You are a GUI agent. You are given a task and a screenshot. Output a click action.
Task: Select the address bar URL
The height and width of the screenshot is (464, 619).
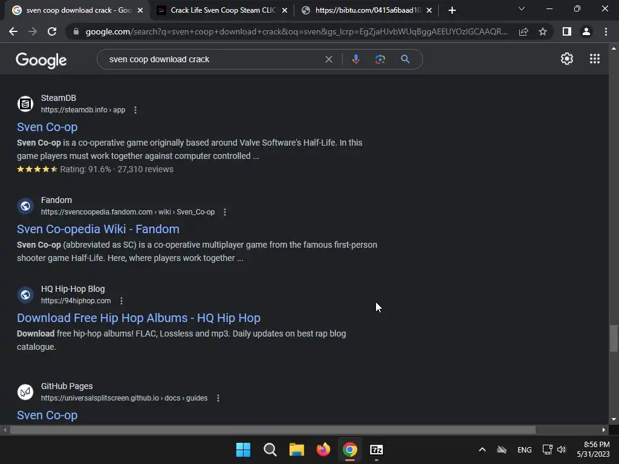click(x=296, y=31)
